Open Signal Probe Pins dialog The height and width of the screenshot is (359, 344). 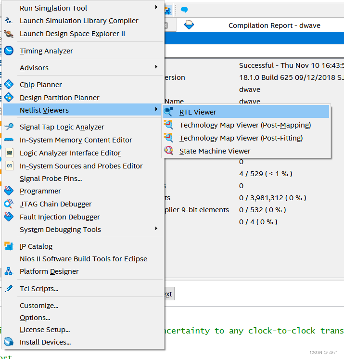(82, 179)
